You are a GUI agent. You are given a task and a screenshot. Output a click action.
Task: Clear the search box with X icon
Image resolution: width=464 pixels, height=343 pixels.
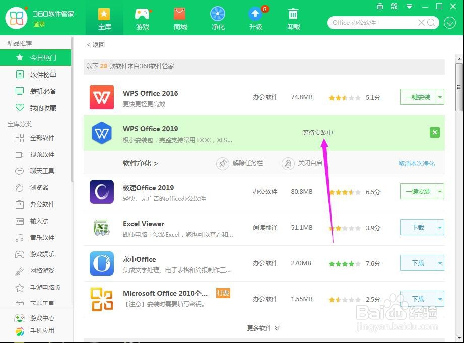pyautogui.click(x=421, y=23)
